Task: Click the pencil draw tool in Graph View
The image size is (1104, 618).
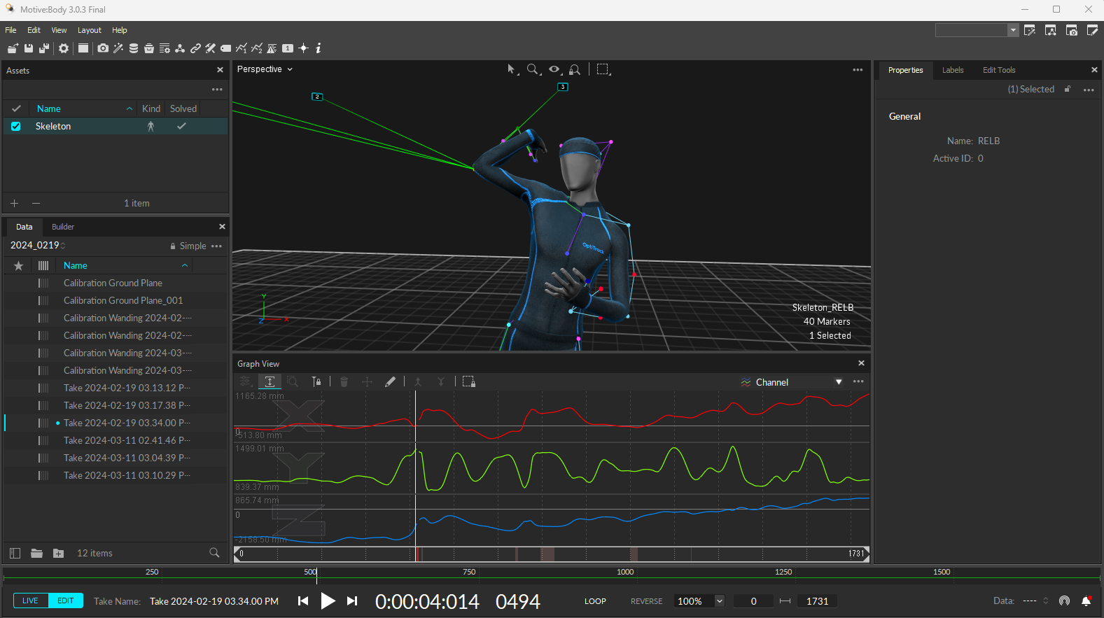Action: tap(390, 381)
